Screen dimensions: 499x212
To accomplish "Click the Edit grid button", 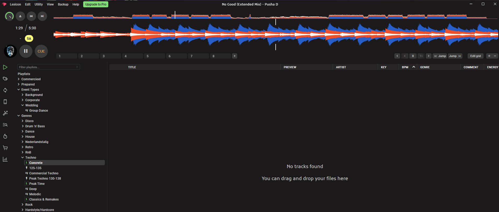I will pos(475,56).
